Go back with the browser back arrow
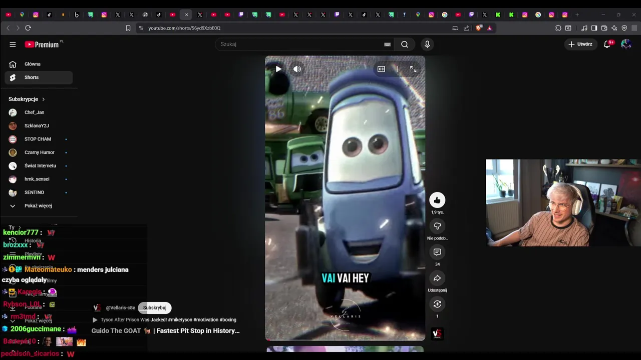Image resolution: width=641 pixels, height=360 pixels. tap(8, 28)
